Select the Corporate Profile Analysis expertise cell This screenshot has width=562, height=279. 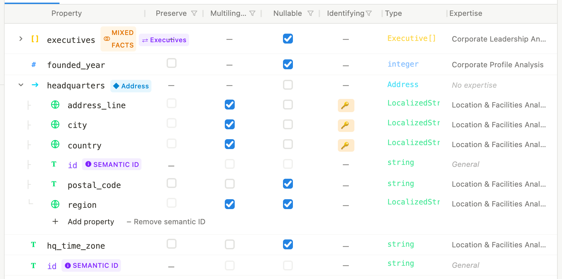pos(498,65)
